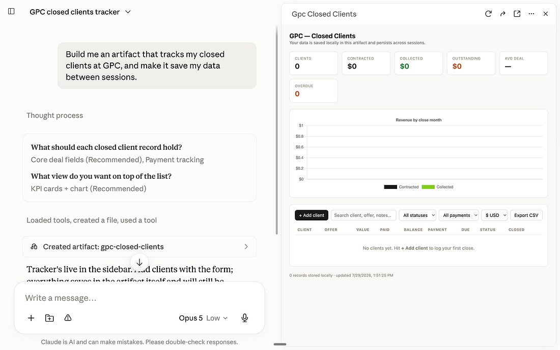Click the CLIENT column header
This screenshot has width=560, height=350.
click(x=304, y=230)
